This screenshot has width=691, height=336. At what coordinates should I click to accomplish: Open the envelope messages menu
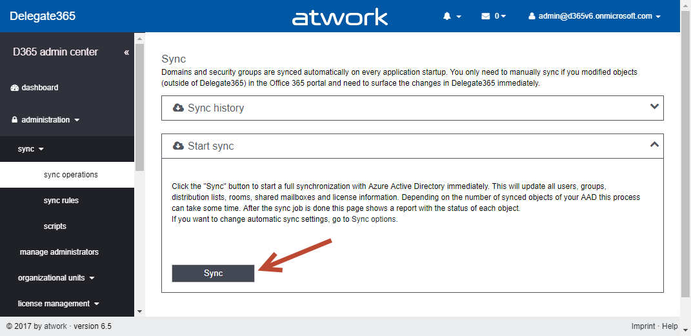(x=486, y=16)
